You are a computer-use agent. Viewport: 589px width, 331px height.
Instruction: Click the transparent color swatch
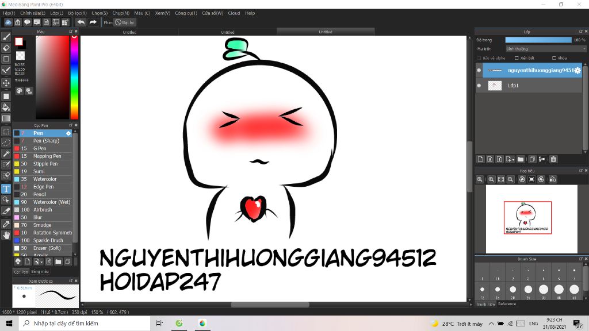[x=20, y=56]
